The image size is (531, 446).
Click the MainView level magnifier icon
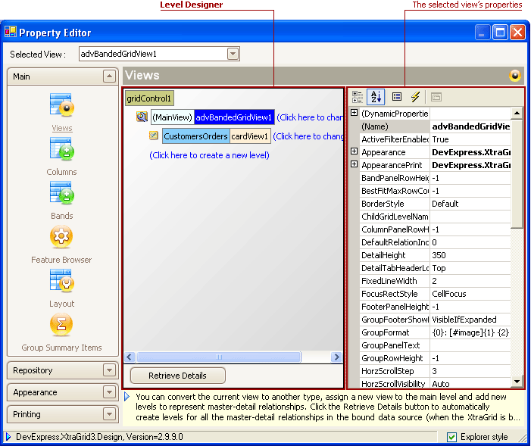point(142,117)
